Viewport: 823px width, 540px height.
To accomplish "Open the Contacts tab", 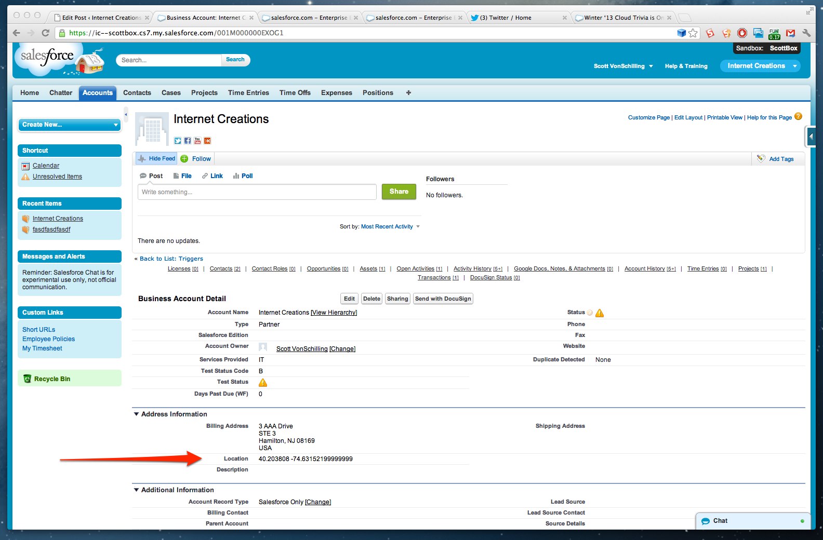I will pos(137,92).
